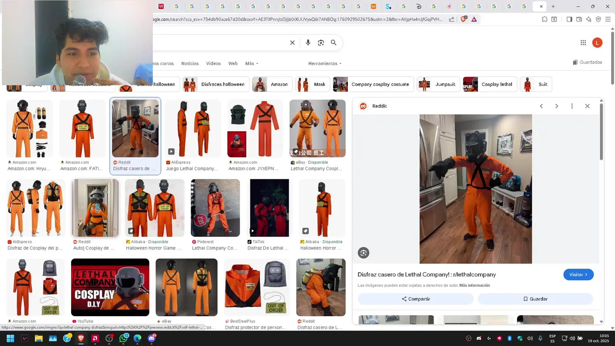Click the Compartir button
This screenshot has width=615, height=346.
click(416, 299)
